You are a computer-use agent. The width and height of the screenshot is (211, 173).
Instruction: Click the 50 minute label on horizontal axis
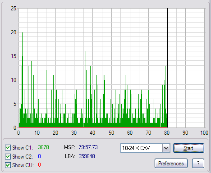pyautogui.click(x=111, y=133)
